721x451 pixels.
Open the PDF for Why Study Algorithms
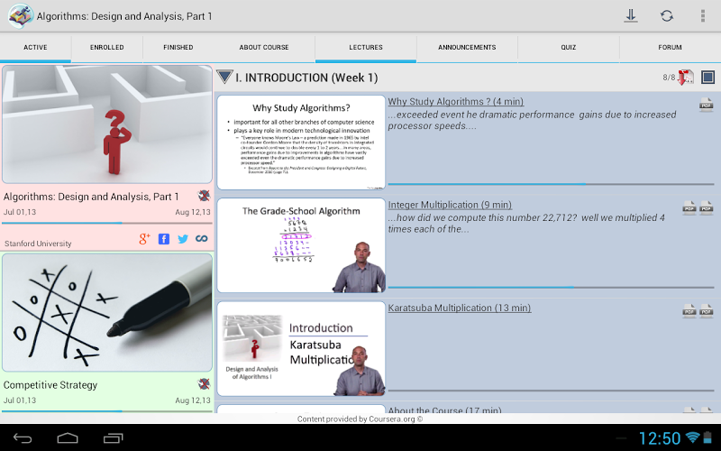tap(706, 105)
